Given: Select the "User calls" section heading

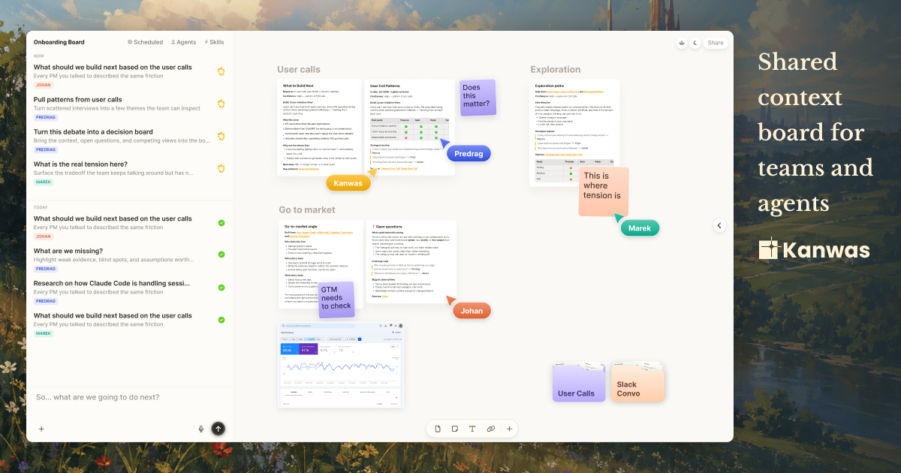Looking at the screenshot, I should (299, 69).
